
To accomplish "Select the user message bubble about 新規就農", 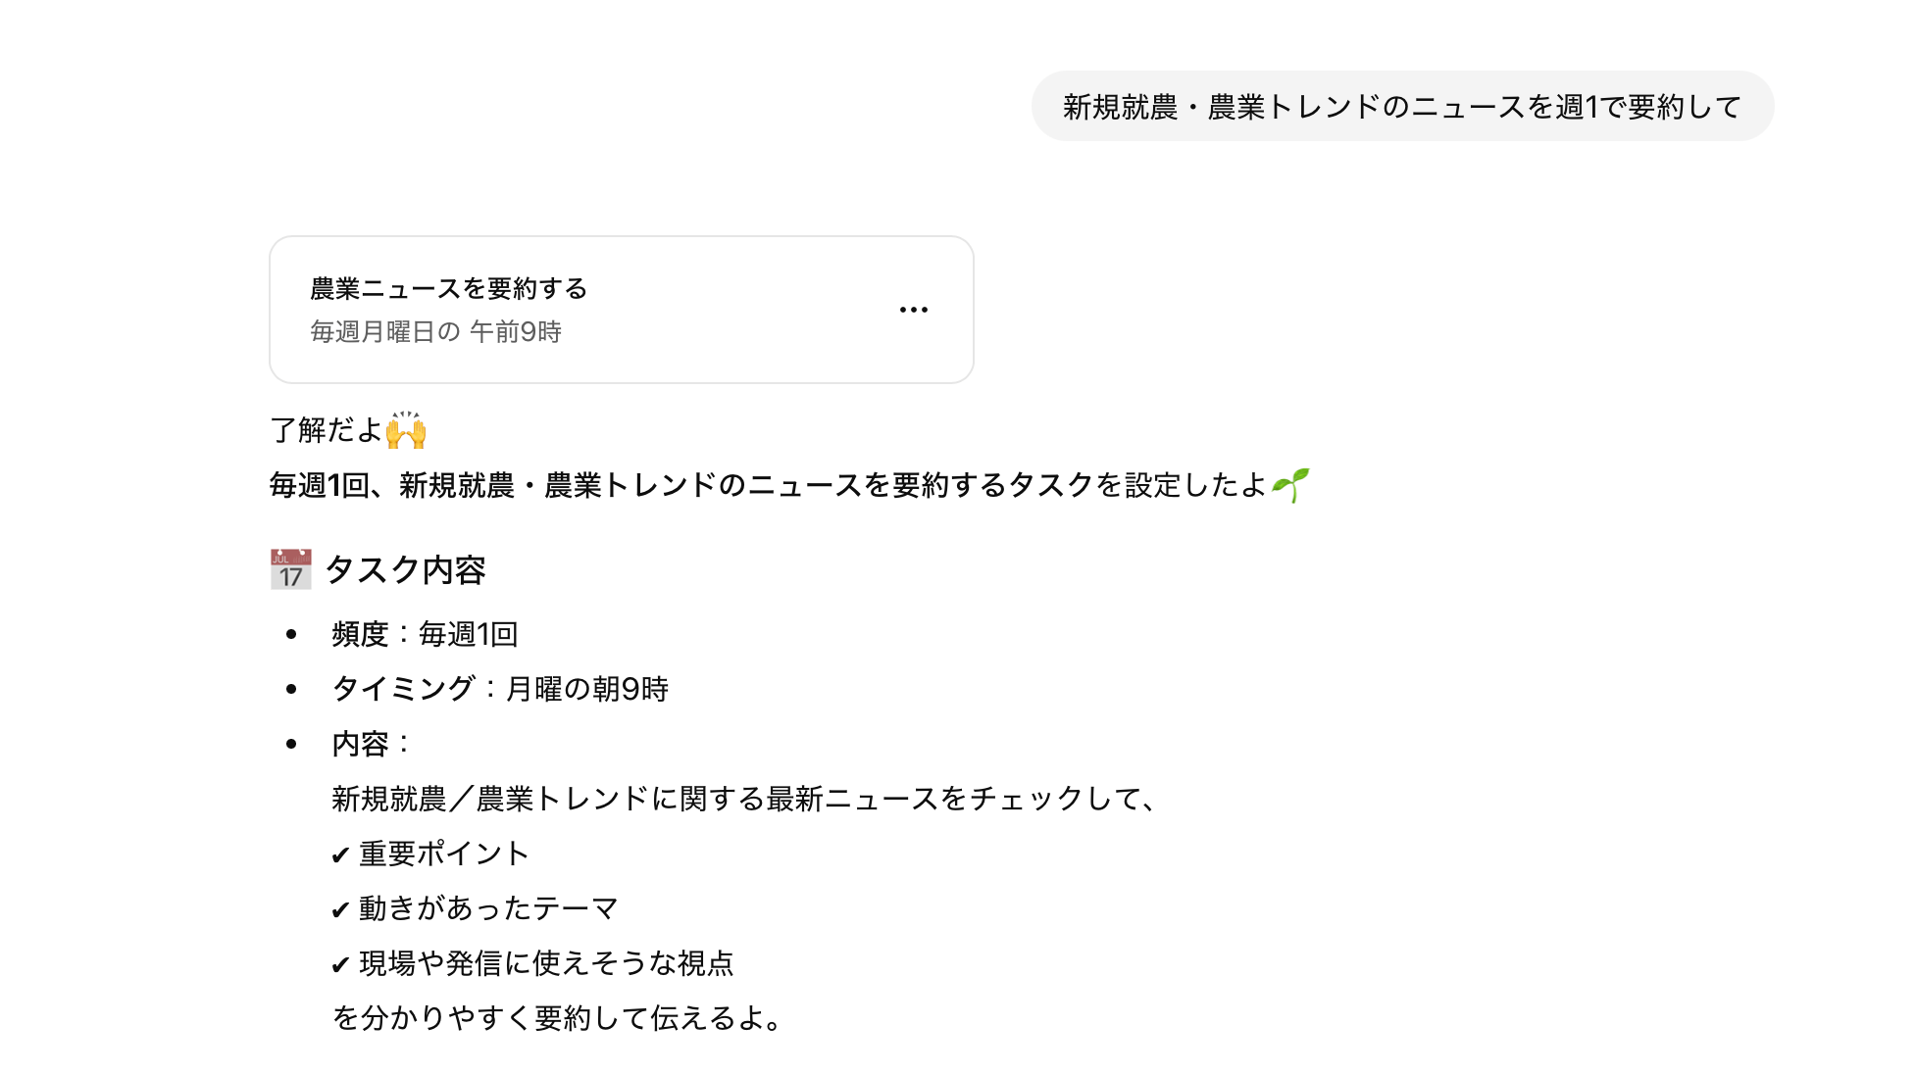I will pos(1401,107).
